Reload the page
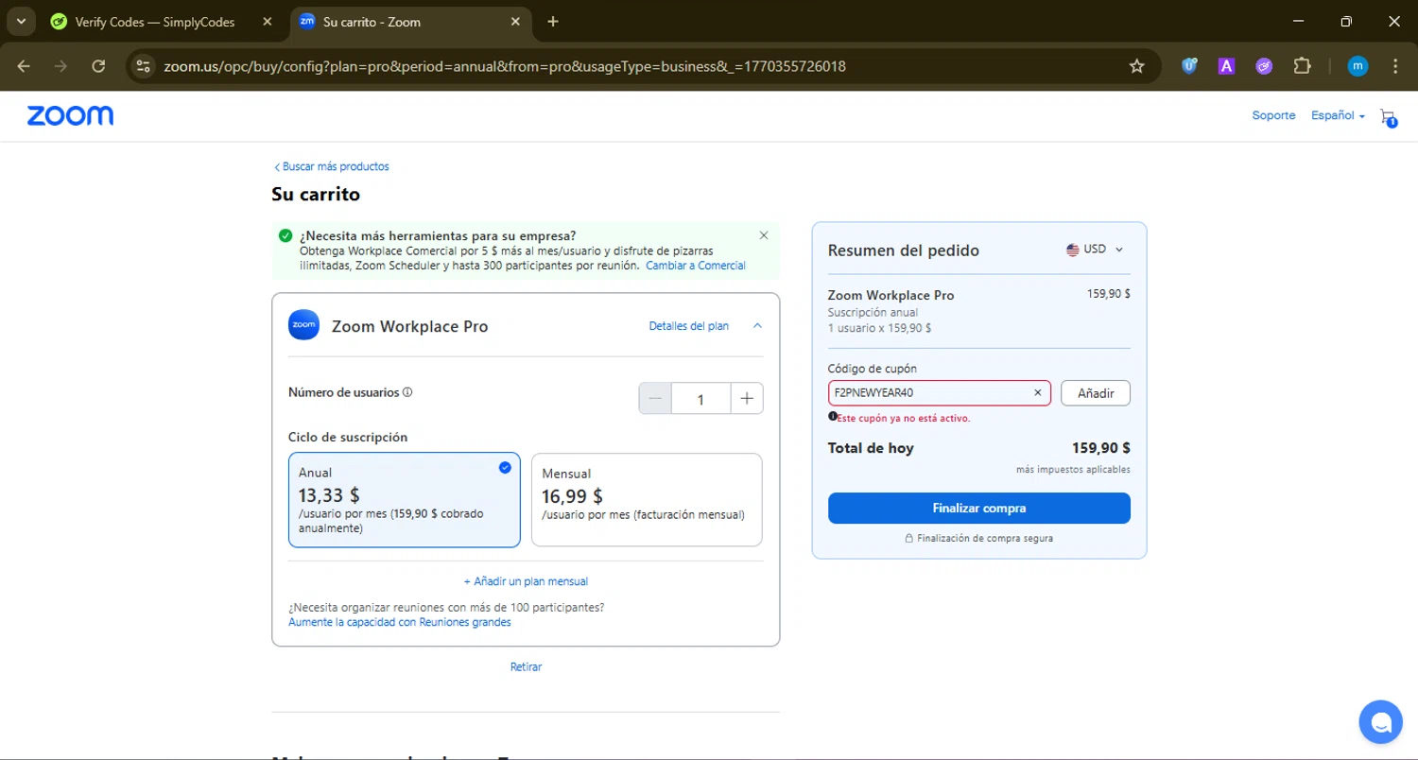Screen dimensions: 1418x760 [98, 66]
